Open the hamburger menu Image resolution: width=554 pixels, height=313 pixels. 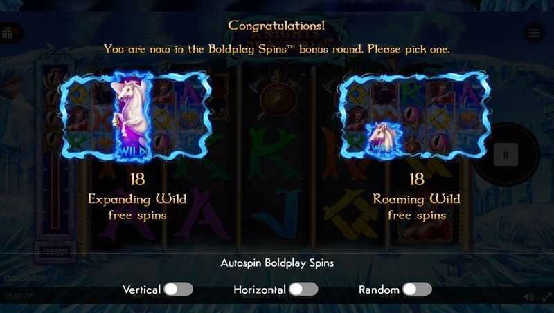click(534, 33)
